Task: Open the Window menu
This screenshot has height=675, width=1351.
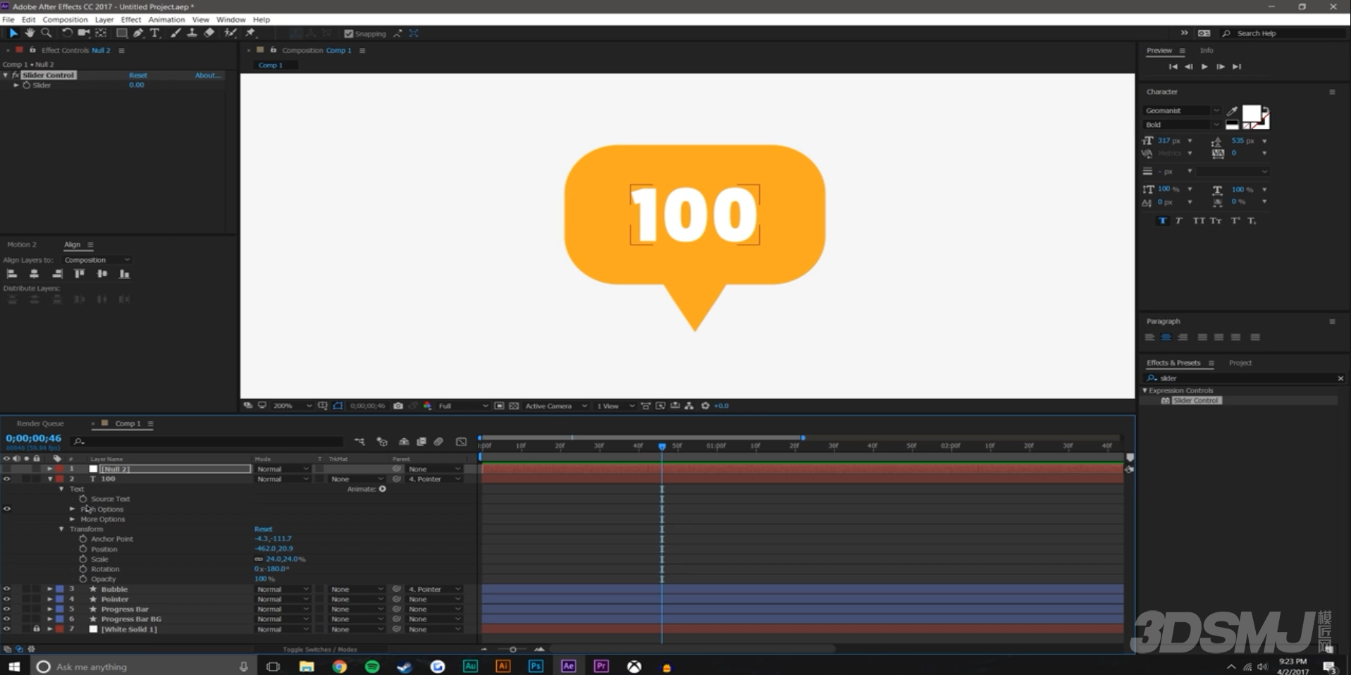Action: [x=230, y=20]
